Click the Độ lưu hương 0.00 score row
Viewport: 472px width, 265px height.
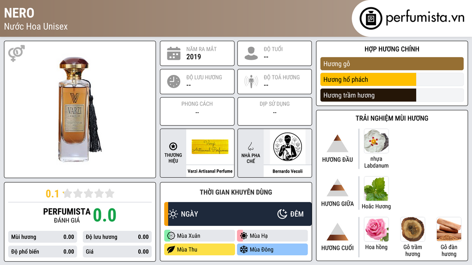117,237
